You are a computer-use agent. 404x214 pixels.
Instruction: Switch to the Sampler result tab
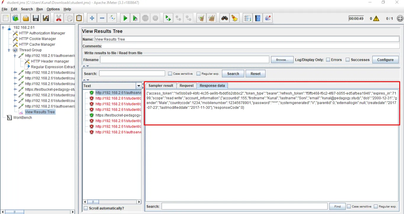[161, 86]
